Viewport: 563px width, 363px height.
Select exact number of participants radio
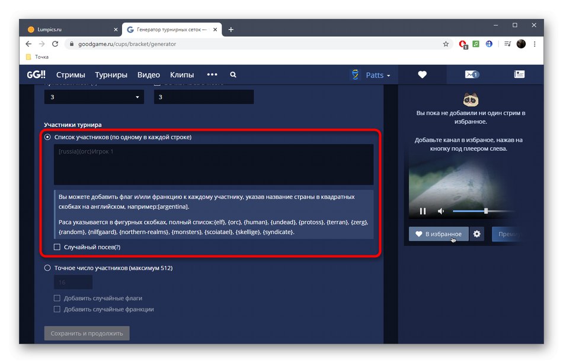[x=47, y=268]
